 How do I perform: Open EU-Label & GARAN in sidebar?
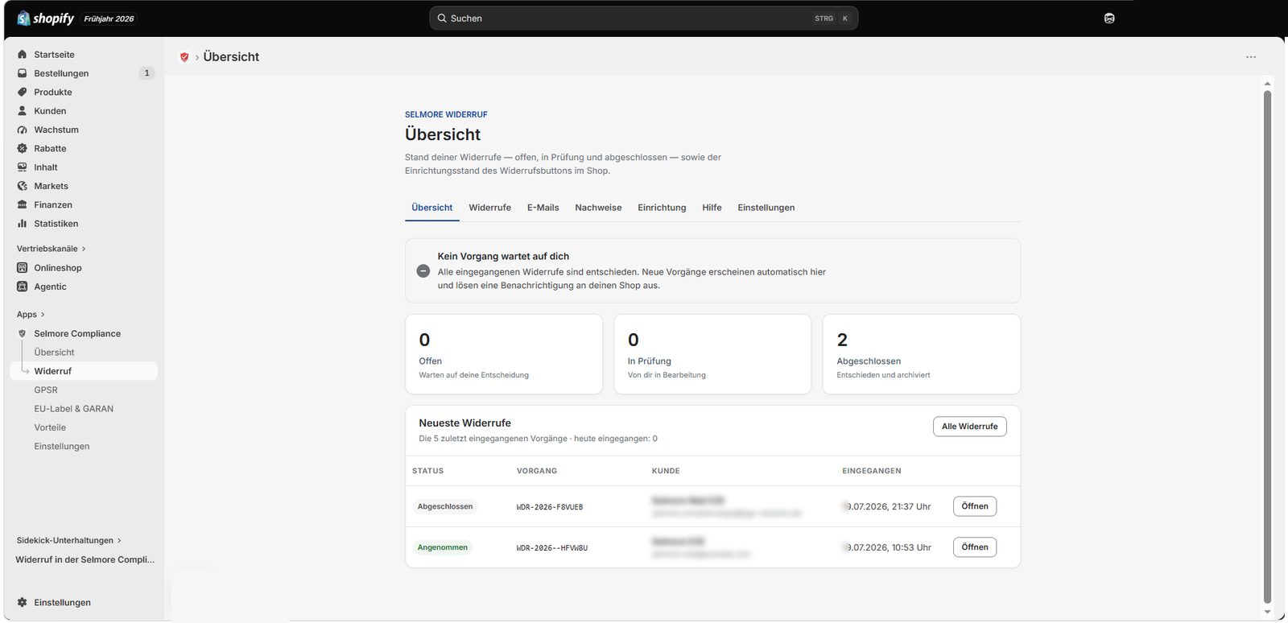73,409
